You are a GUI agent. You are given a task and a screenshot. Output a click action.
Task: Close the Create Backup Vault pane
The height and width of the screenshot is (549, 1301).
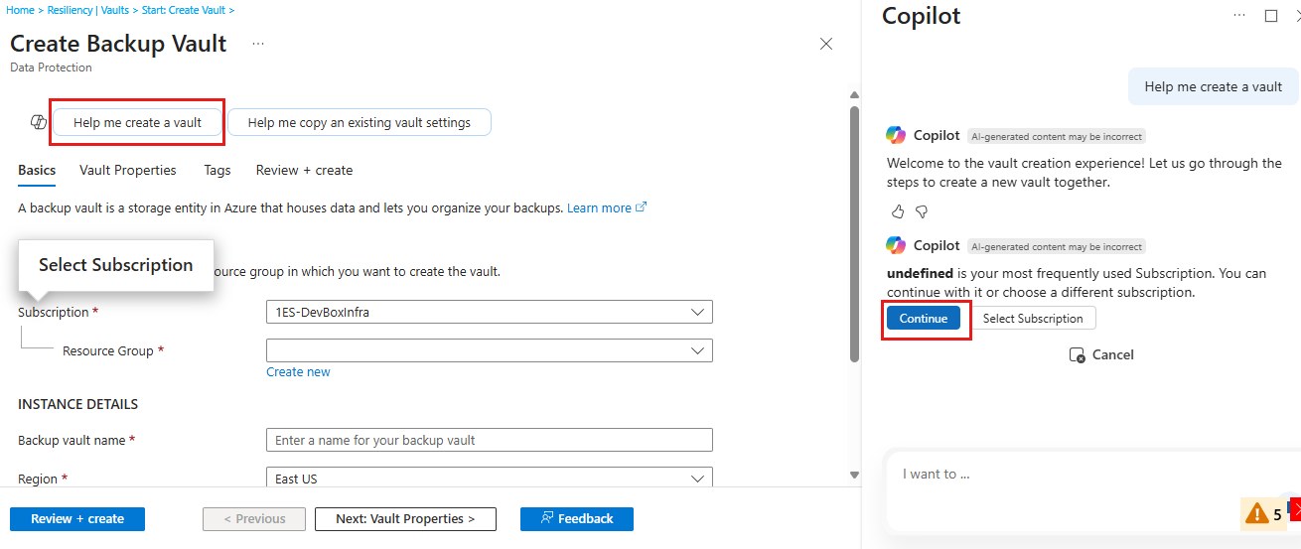click(825, 44)
